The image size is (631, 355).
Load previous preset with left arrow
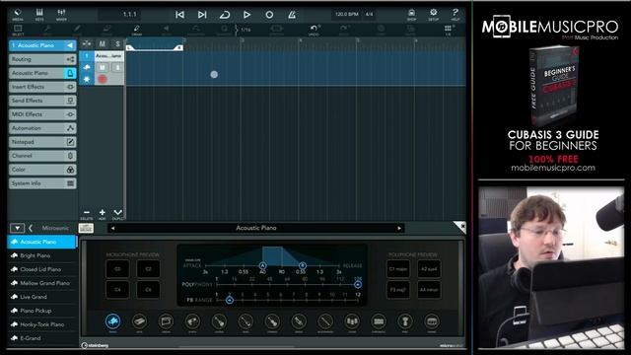click(x=112, y=228)
